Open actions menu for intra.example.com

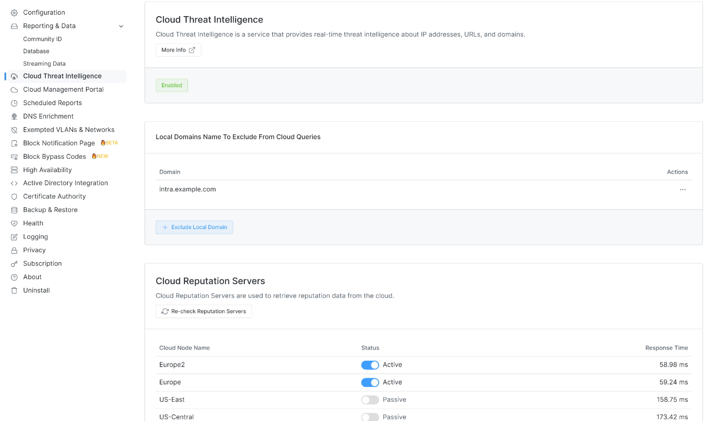click(x=683, y=189)
